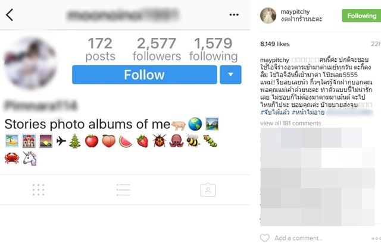Click the blue Follow button
This screenshot has width=381, height=250.
click(144, 75)
